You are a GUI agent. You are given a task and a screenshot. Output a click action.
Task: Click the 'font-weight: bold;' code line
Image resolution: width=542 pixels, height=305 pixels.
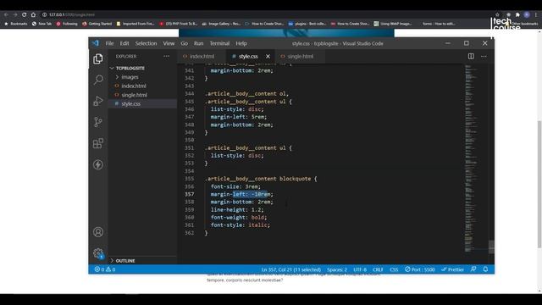[239, 217]
